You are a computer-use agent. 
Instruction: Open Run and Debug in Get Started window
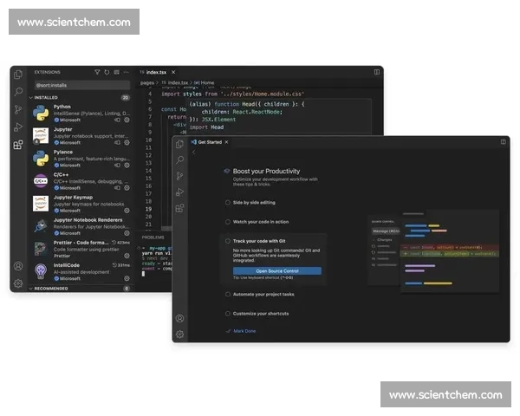click(x=179, y=192)
